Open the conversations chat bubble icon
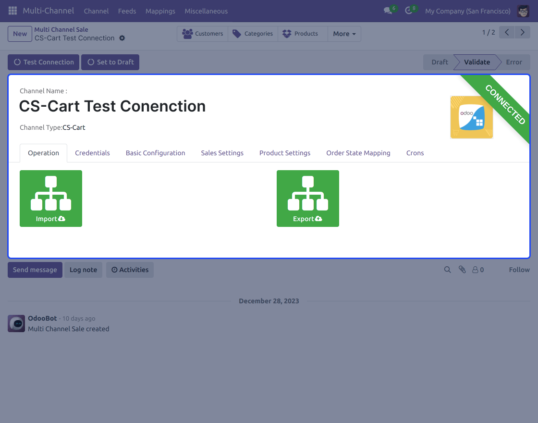Viewport: 538px width, 423px height. [x=388, y=11]
